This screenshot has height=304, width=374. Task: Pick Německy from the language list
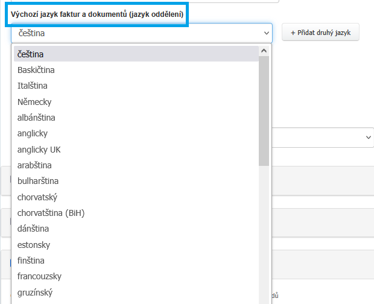point(34,102)
